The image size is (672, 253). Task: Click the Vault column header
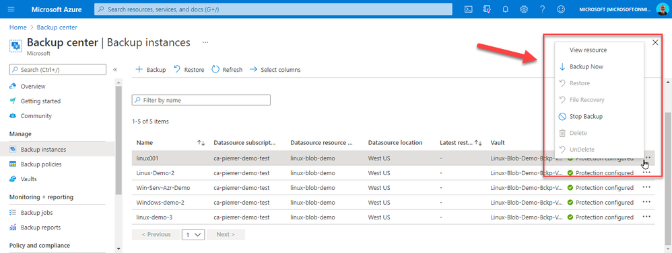click(x=498, y=143)
